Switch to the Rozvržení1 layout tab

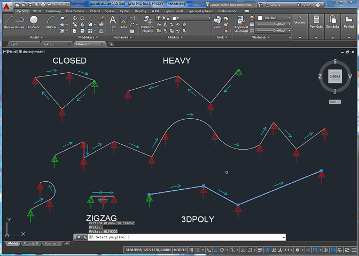31,243
